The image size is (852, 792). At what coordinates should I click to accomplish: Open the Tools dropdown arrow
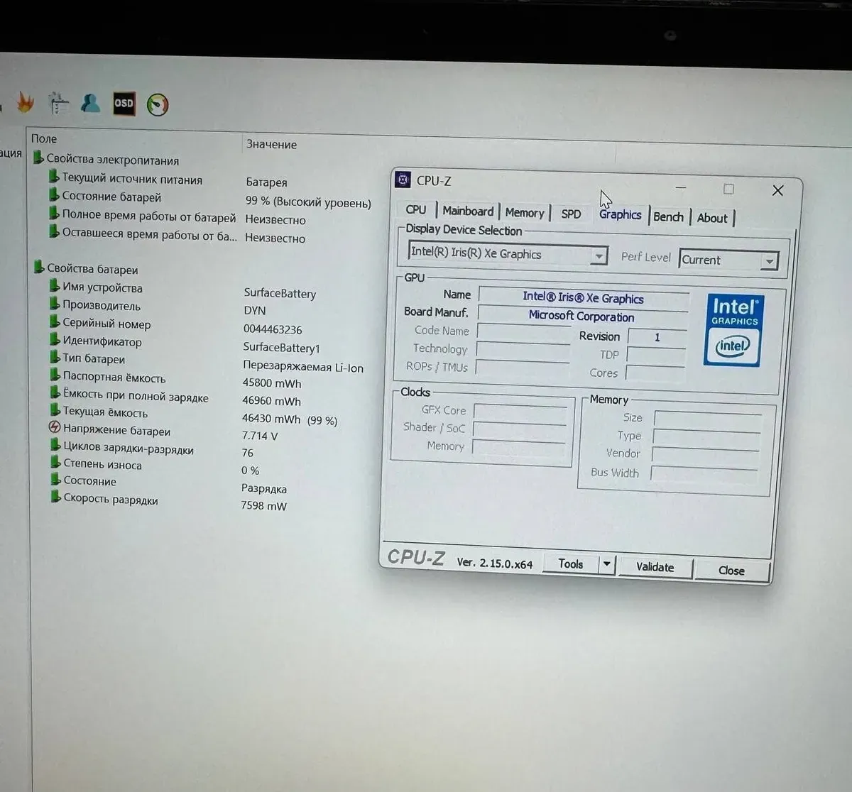(x=606, y=564)
